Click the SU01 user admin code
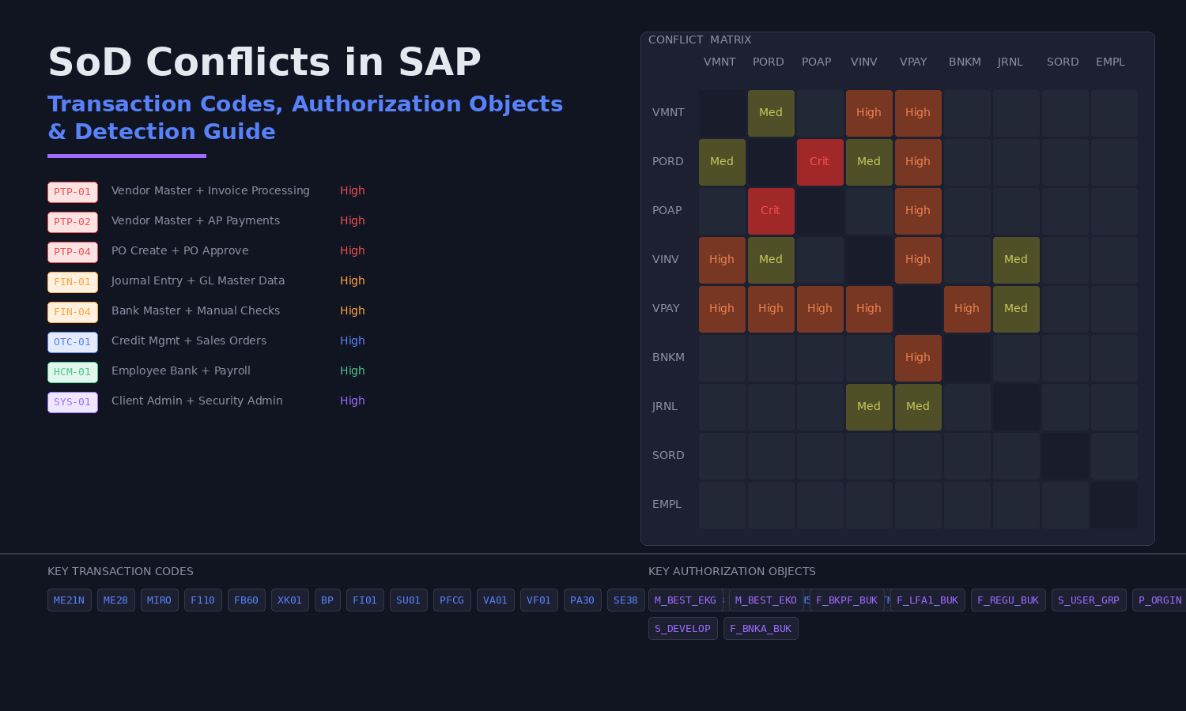The width and height of the screenshot is (1186, 711). 408,600
